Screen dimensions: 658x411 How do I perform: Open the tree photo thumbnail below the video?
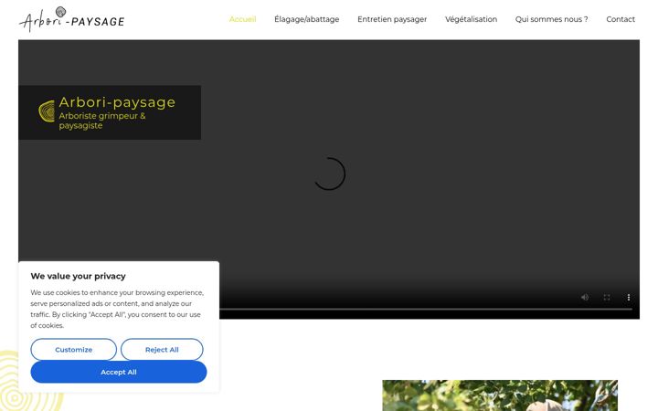tap(500, 395)
